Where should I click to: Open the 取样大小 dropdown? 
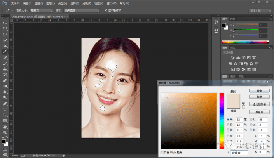[41, 10]
